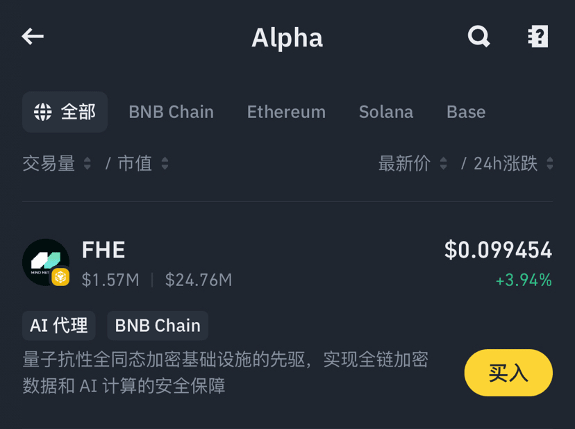
Task: Switch to the BNB Chain tab
Action: point(172,112)
